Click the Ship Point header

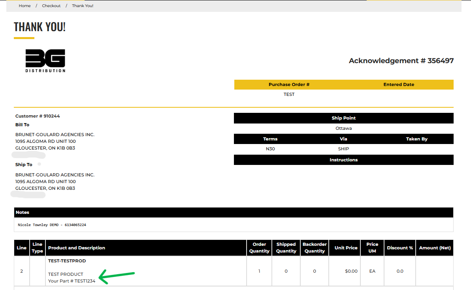pyautogui.click(x=344, y=118)
